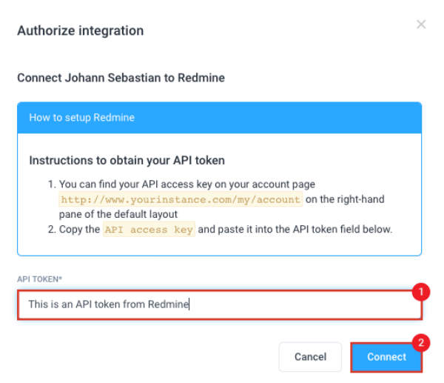Click the highlighted 'API access key' text
444x383 pixels.
(x=149, y=230)
